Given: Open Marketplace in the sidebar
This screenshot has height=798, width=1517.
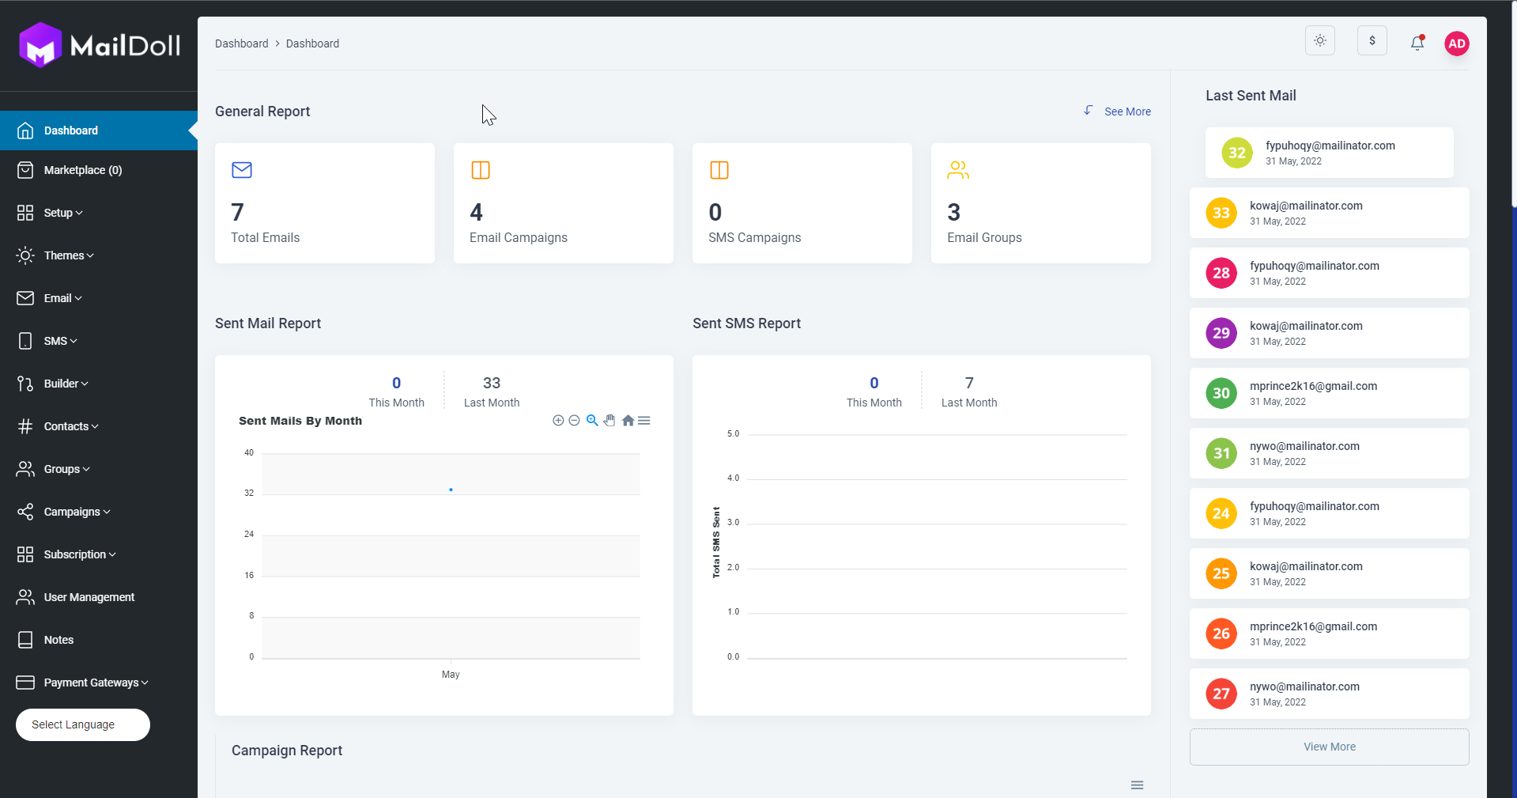Looking at the screenshot, I should [x=82, y=170].
